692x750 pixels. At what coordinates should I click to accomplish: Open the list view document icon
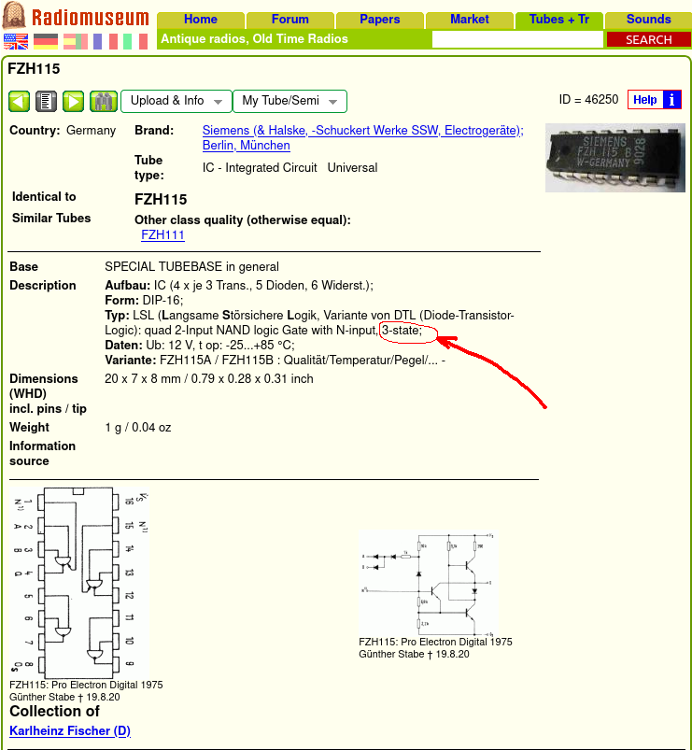pos(47,101)
